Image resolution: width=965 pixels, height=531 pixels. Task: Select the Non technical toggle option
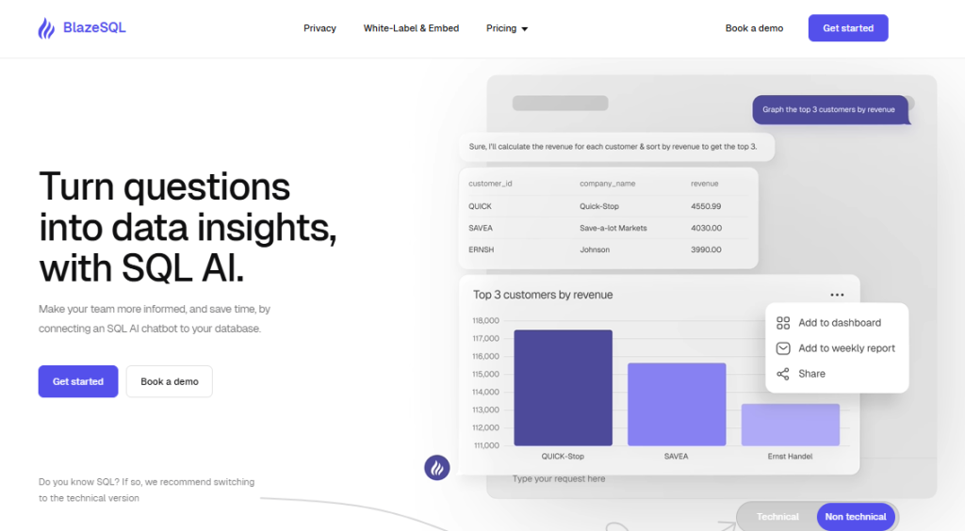pos(855,517)
